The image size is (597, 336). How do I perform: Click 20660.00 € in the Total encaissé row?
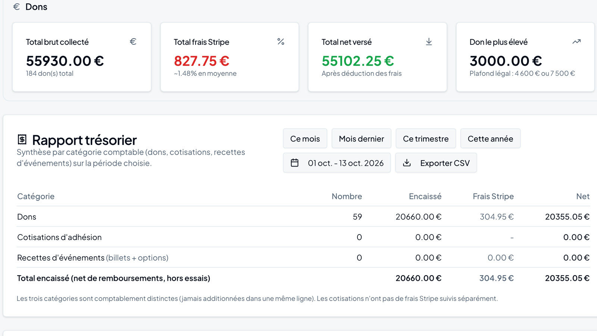tap(418, 278)
